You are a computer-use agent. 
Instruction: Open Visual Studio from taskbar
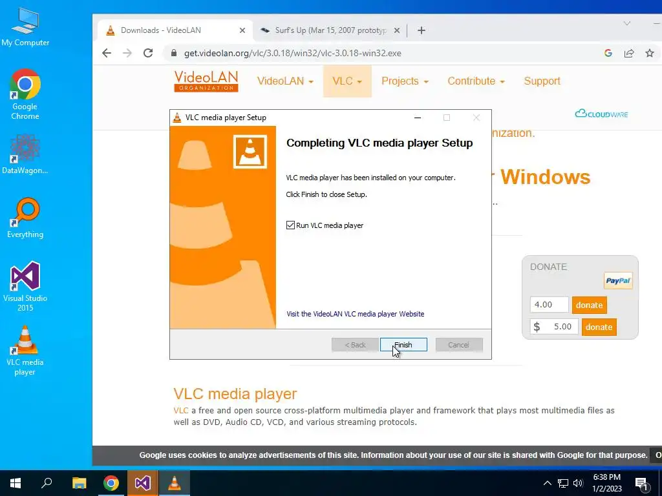pyautogui.click(x=143, y=483)
